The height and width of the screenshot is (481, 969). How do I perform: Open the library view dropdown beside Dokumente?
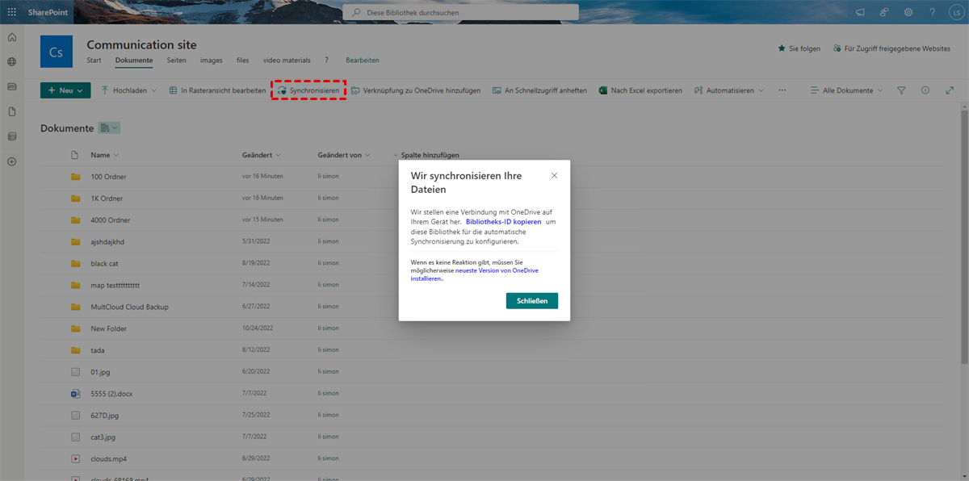click(109, 128)
